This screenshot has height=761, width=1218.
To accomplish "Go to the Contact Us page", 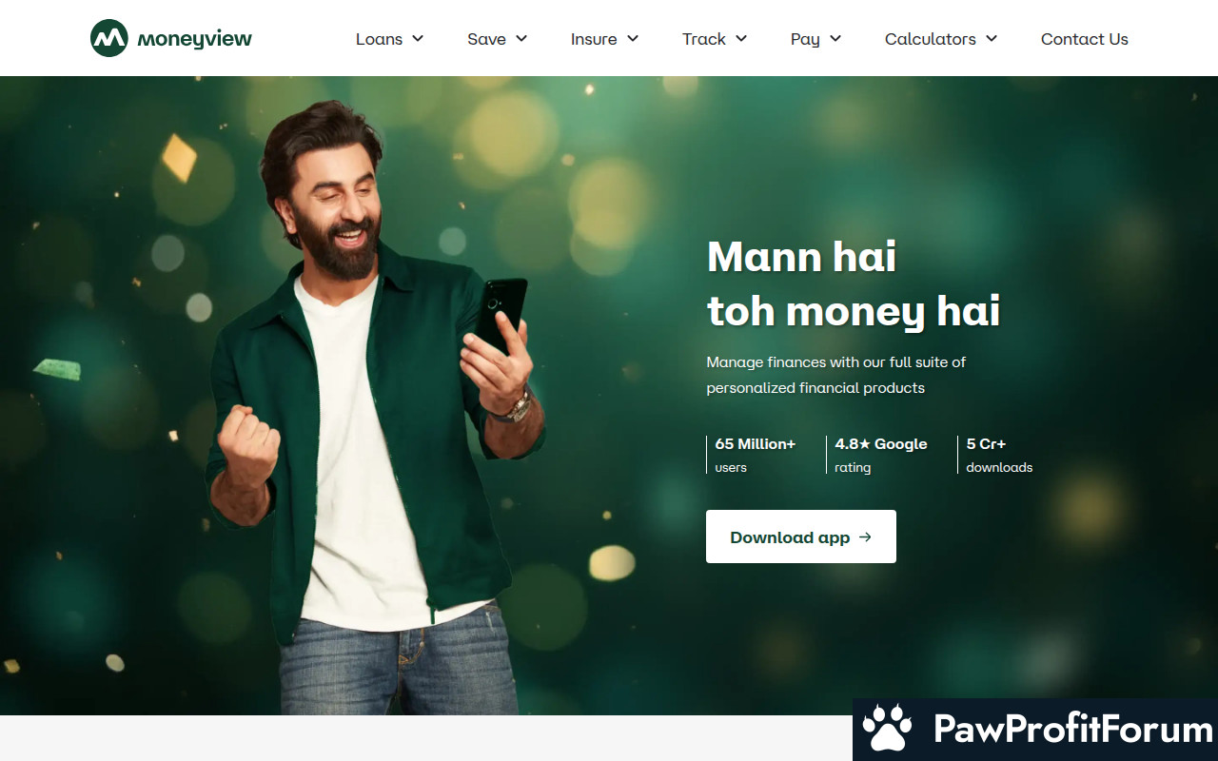I will click(1085, 39).
